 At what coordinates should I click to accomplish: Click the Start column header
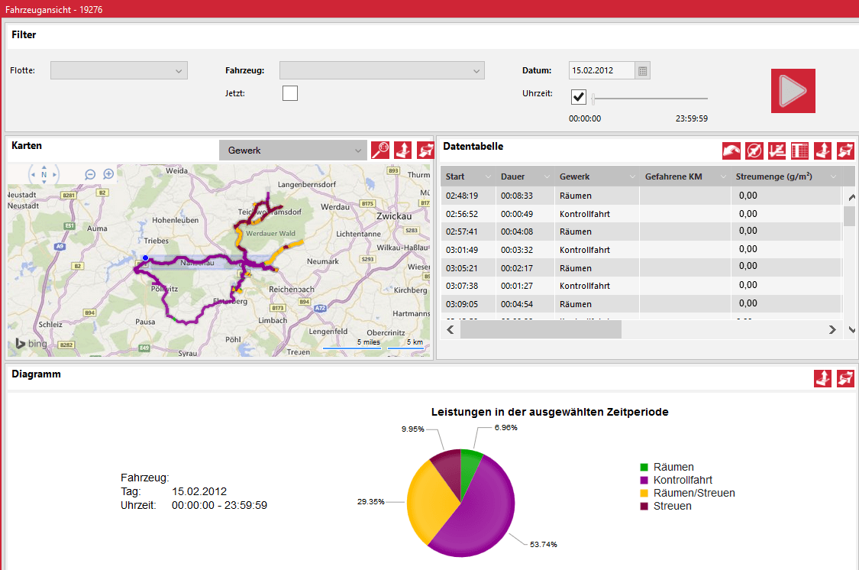(x=456, y=177)
